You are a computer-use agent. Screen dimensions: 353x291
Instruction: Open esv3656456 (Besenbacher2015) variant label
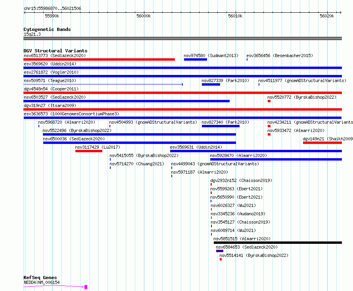[280, 56]
